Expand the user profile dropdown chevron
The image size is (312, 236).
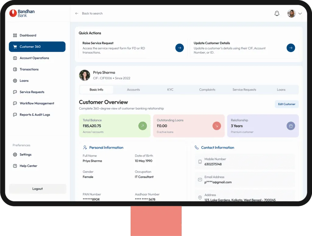pyautogui.click(x=300, y=13)
